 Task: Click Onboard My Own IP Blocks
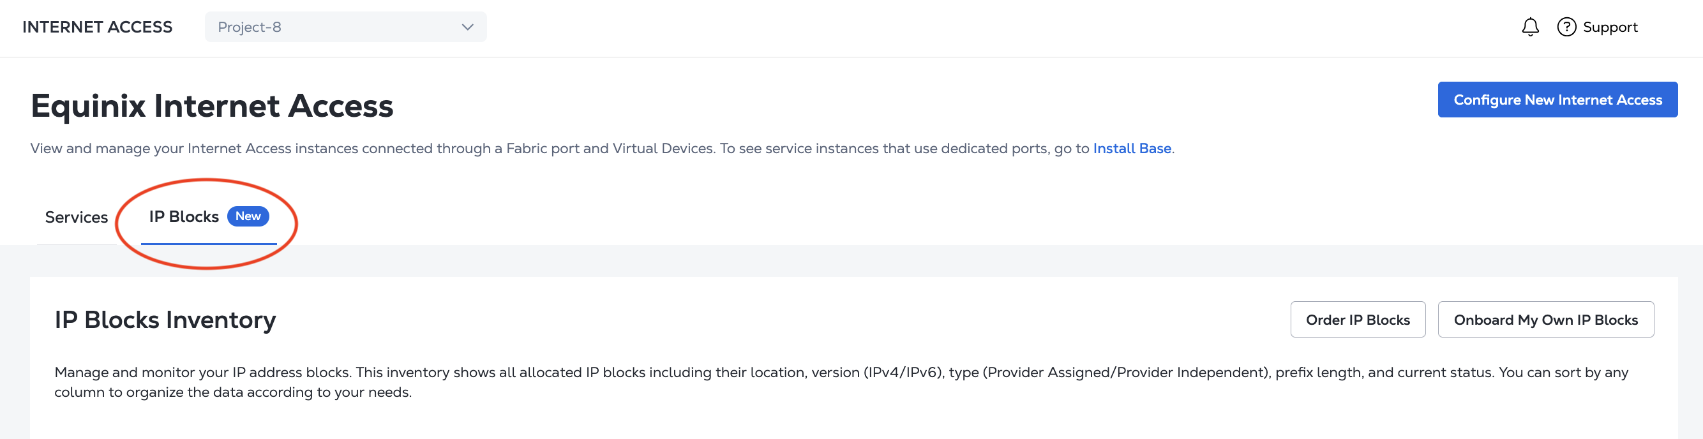tap(1545, 320)
